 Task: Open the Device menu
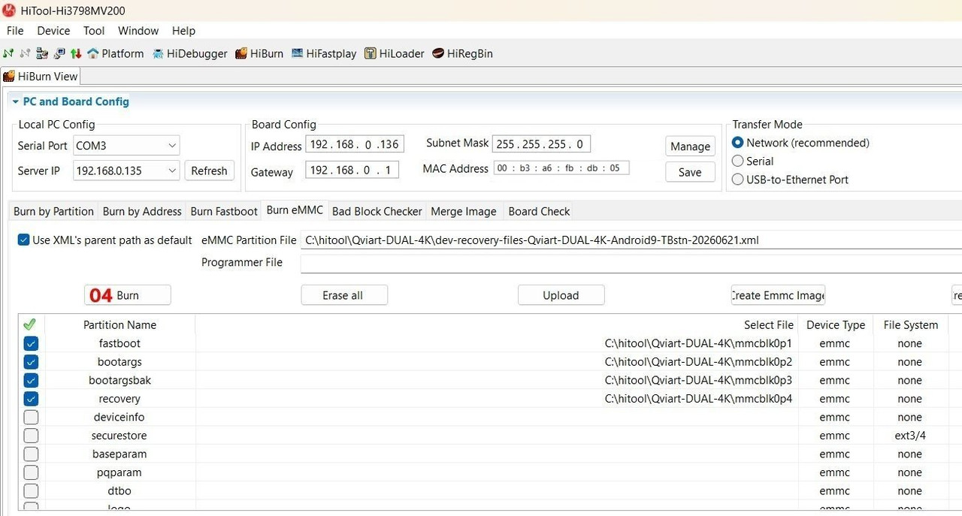coord(53,31)
